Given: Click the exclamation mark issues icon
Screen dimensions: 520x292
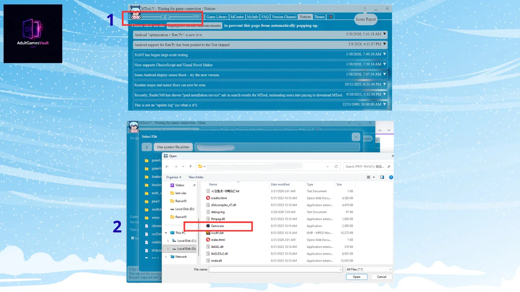Looking at the screenshot, I should click(x=365, y=9).
